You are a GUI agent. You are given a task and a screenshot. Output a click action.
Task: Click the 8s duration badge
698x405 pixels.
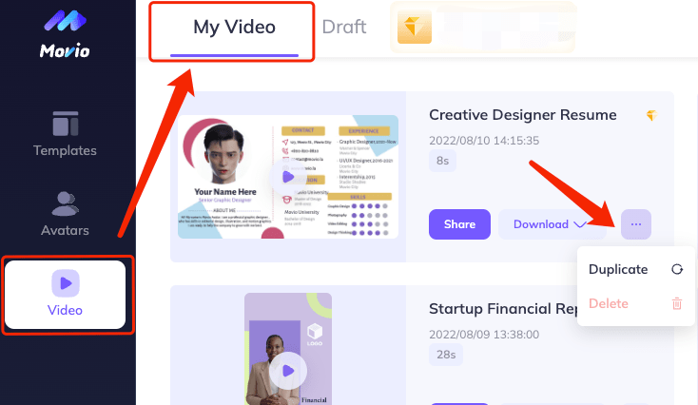pyautogui.click(x=442, y=161)
